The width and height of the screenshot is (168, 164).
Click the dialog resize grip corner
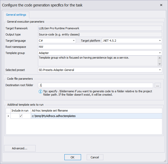point(165,161)
